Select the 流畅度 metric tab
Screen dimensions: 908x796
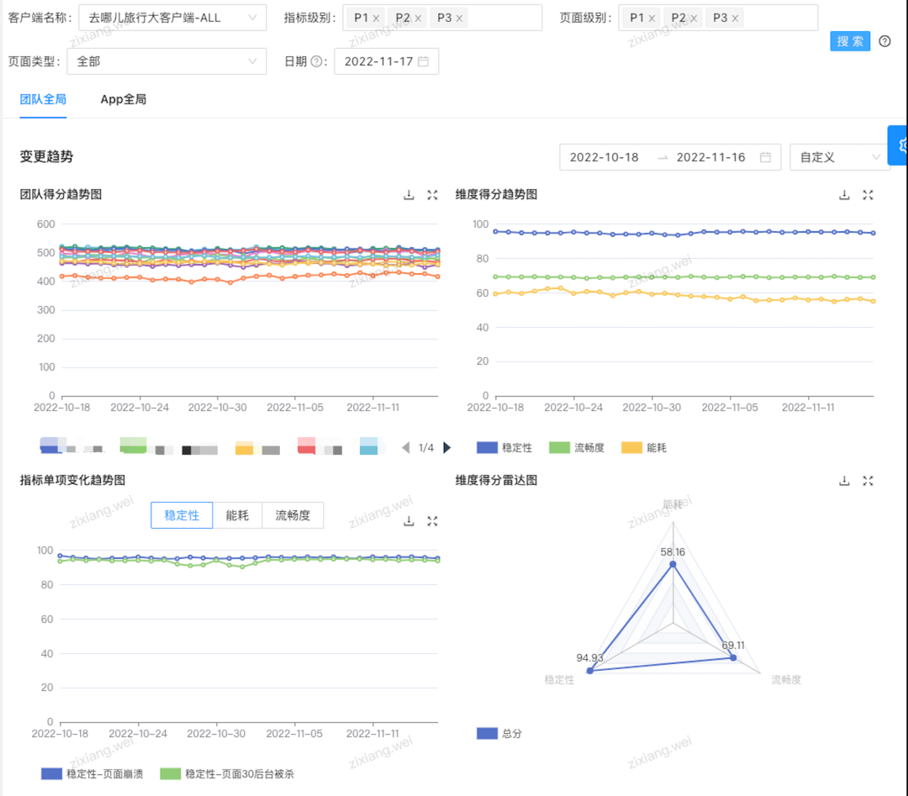pos(293,515)
